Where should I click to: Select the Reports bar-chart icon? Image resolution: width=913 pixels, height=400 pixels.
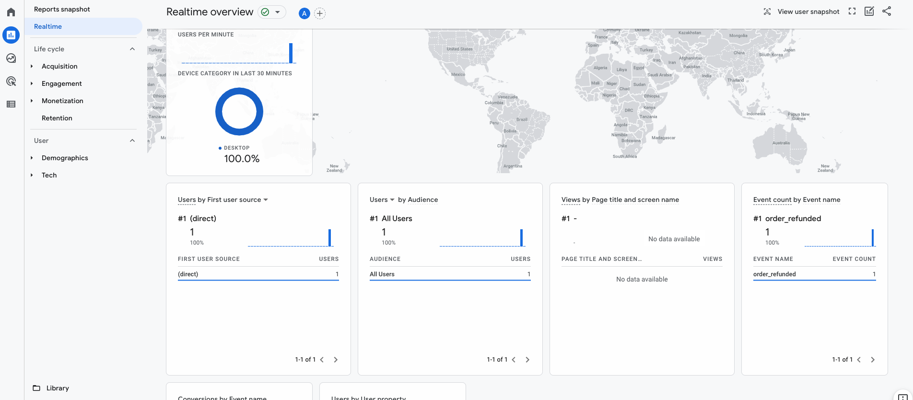[11, 35]
